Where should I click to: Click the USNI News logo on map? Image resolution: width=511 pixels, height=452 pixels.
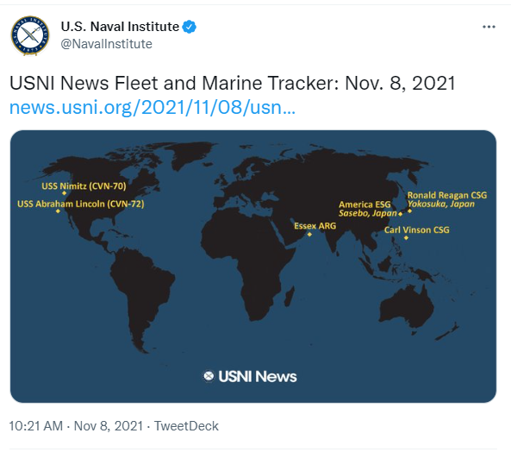tap(250, 376)
